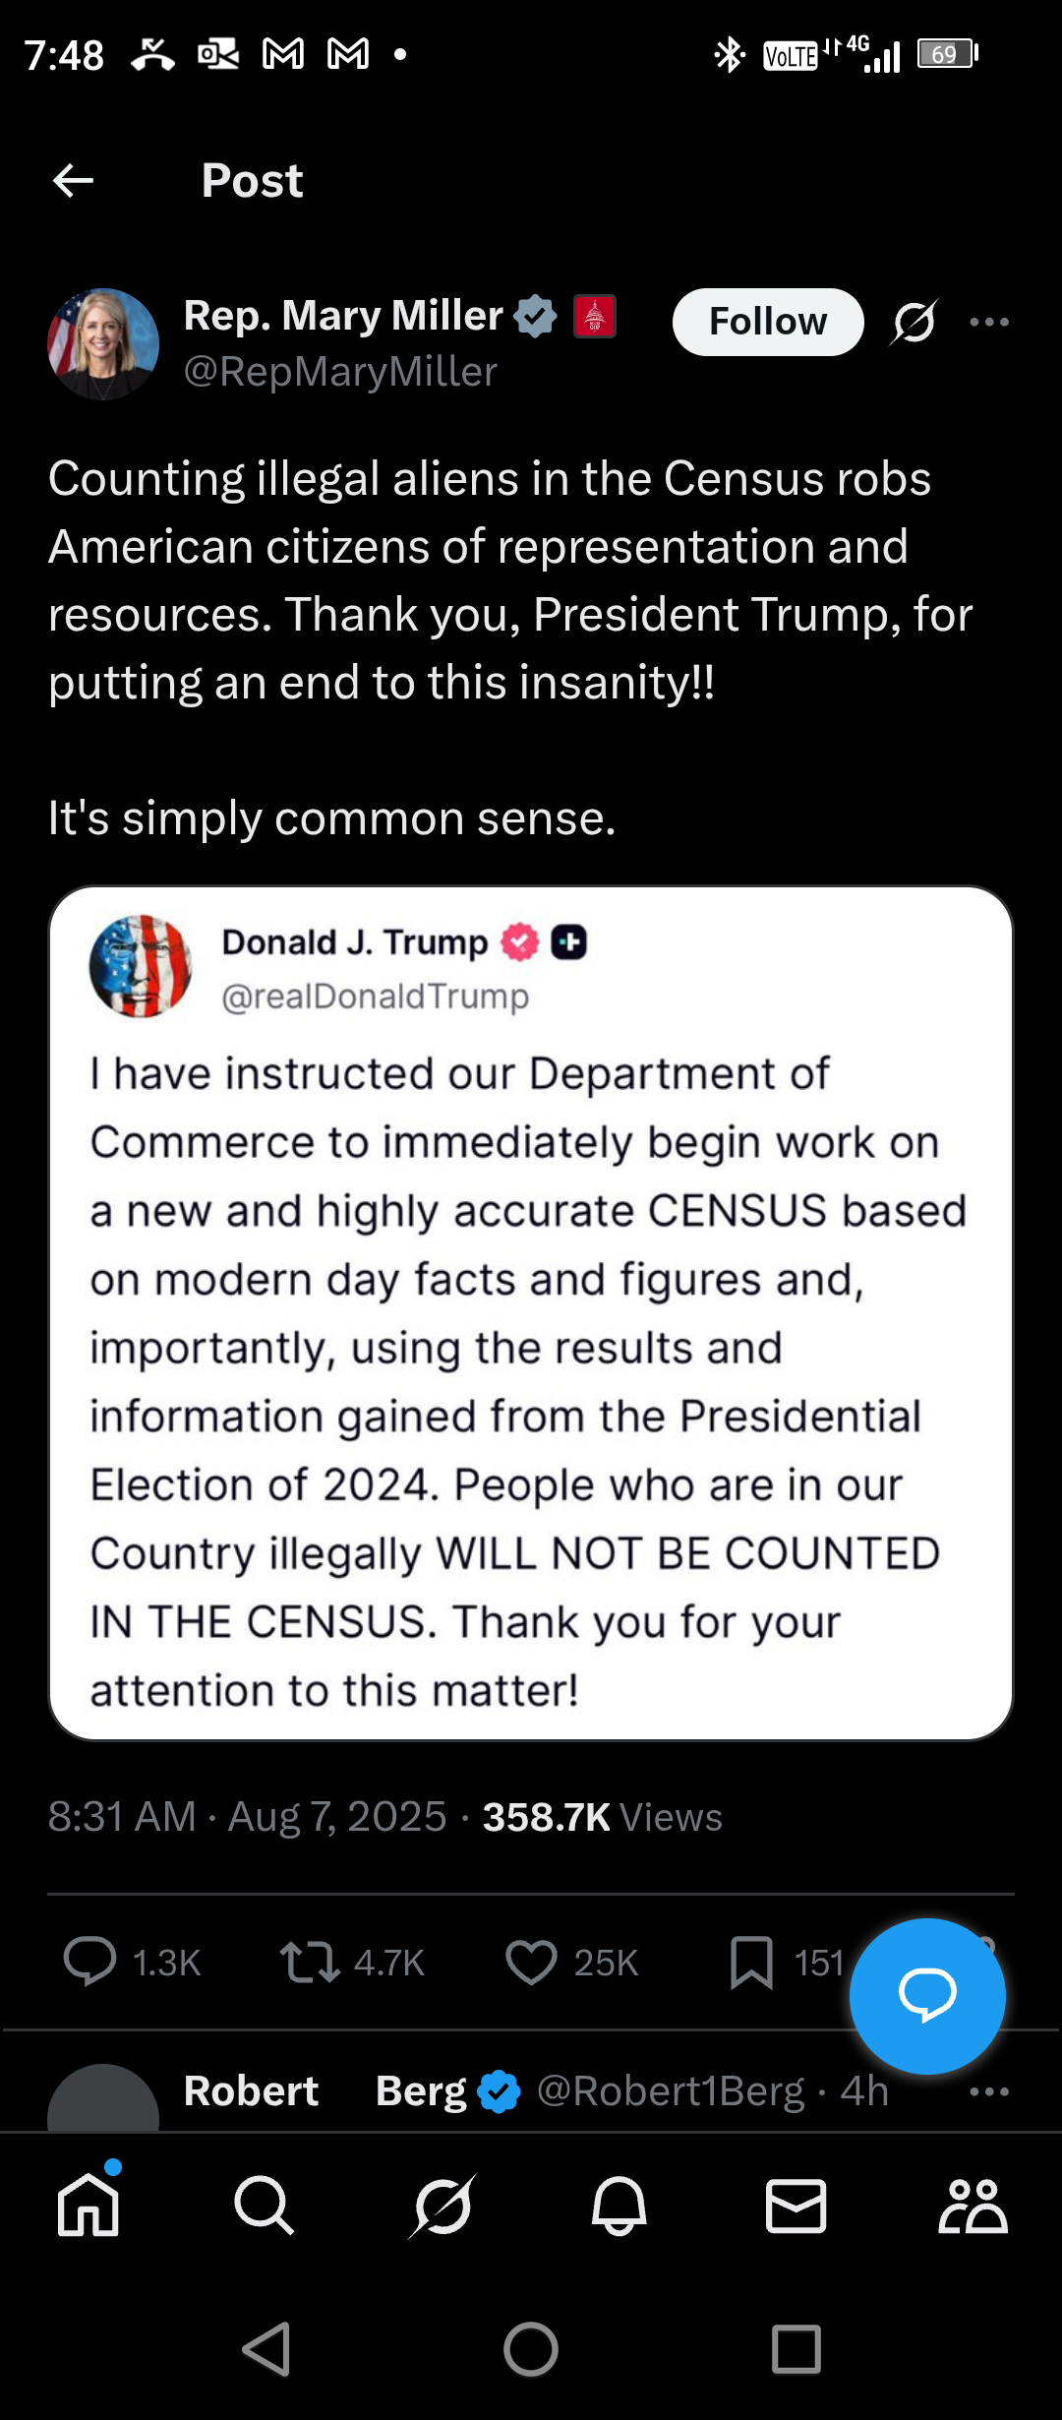Open Grok from the bottom navigation
This screenshot has width=1062, height=2420.
(442, 2206)
